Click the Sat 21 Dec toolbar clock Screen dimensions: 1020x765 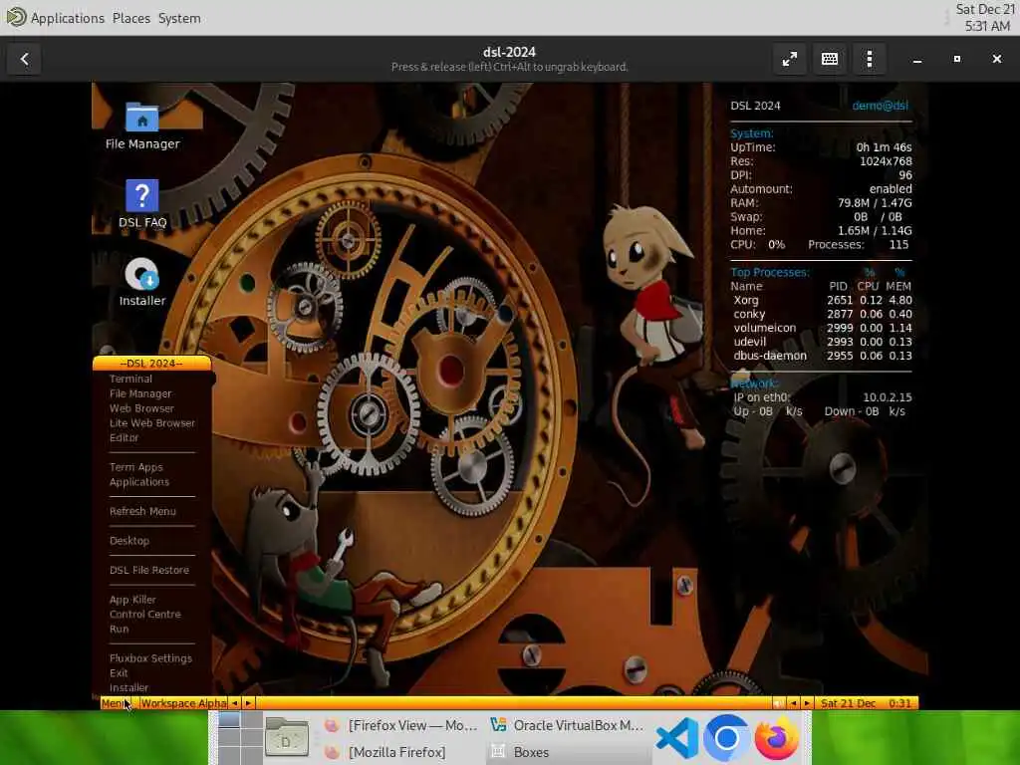pyautogui.click(x=866, y=703)
